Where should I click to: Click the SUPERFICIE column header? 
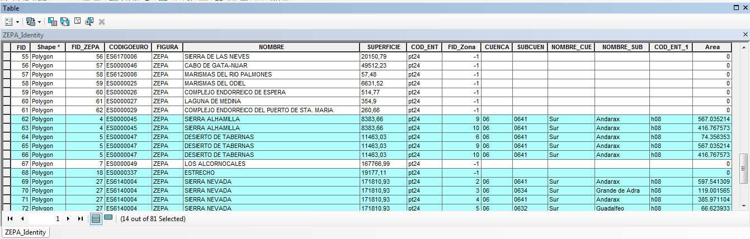[x=382, y=47]
